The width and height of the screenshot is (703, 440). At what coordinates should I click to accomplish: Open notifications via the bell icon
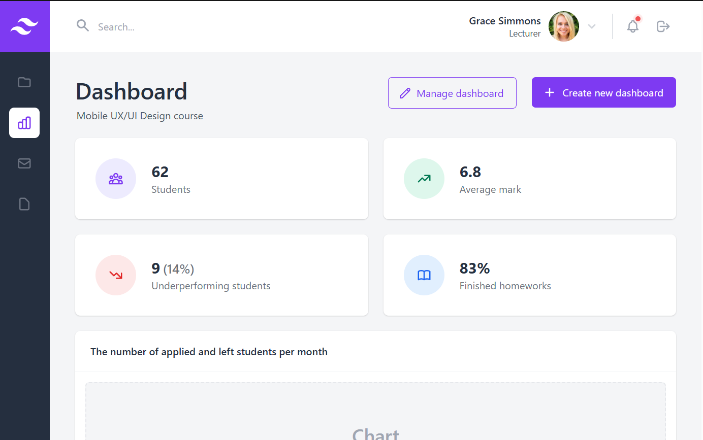pyautogui.click(x=633, y=26)
